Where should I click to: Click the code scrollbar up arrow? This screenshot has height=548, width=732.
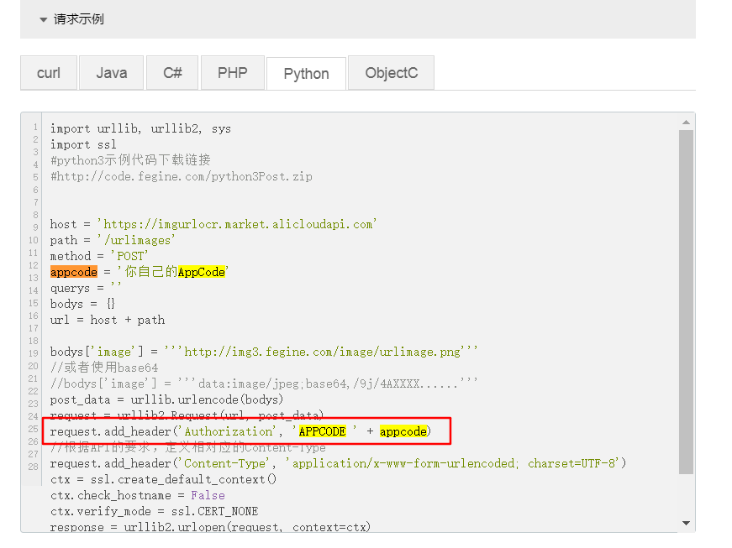coord(686,122)
